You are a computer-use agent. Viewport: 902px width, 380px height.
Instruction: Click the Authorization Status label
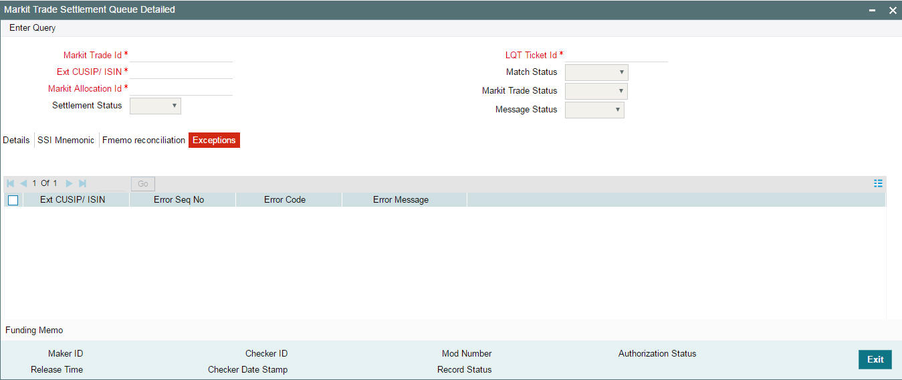pyautogui.click(x=657, y=354)
